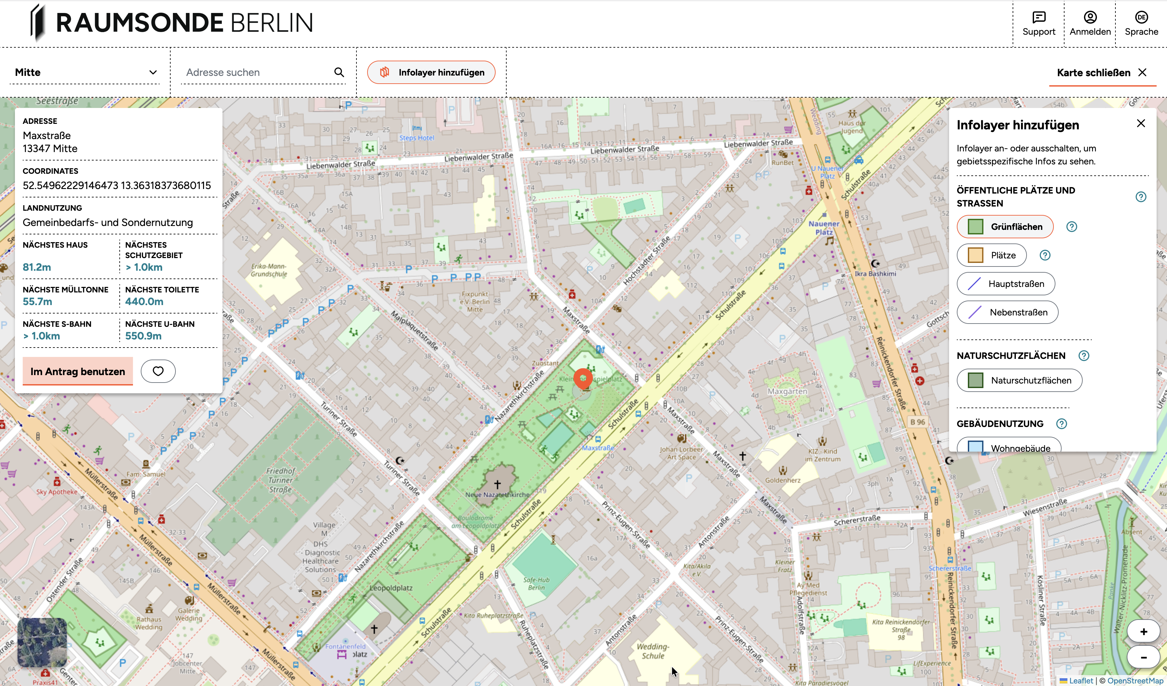Click help icon beside Naturschutzflächen heading
This screenshot has width=1167, height=686.
coord(1084,356)
